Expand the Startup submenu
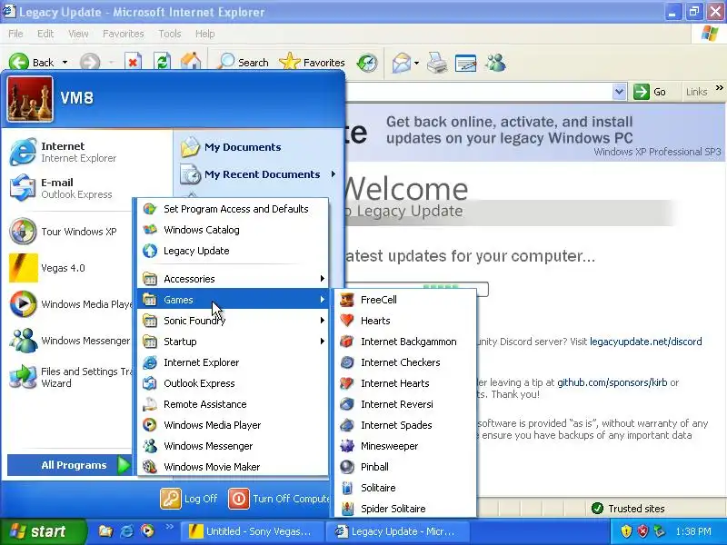The image size is (727, 545). coord(233,342)
